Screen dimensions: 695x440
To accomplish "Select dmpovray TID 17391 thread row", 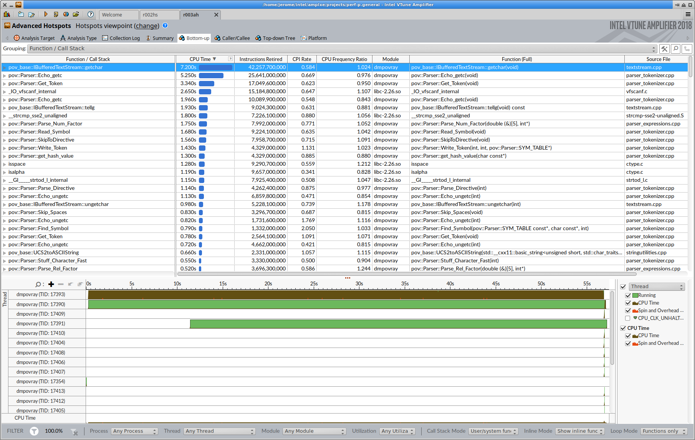I will coord(41,323).
